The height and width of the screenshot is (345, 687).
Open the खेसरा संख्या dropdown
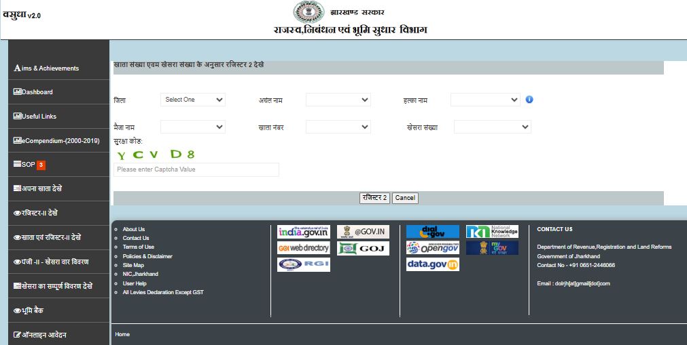click(493, 127)
